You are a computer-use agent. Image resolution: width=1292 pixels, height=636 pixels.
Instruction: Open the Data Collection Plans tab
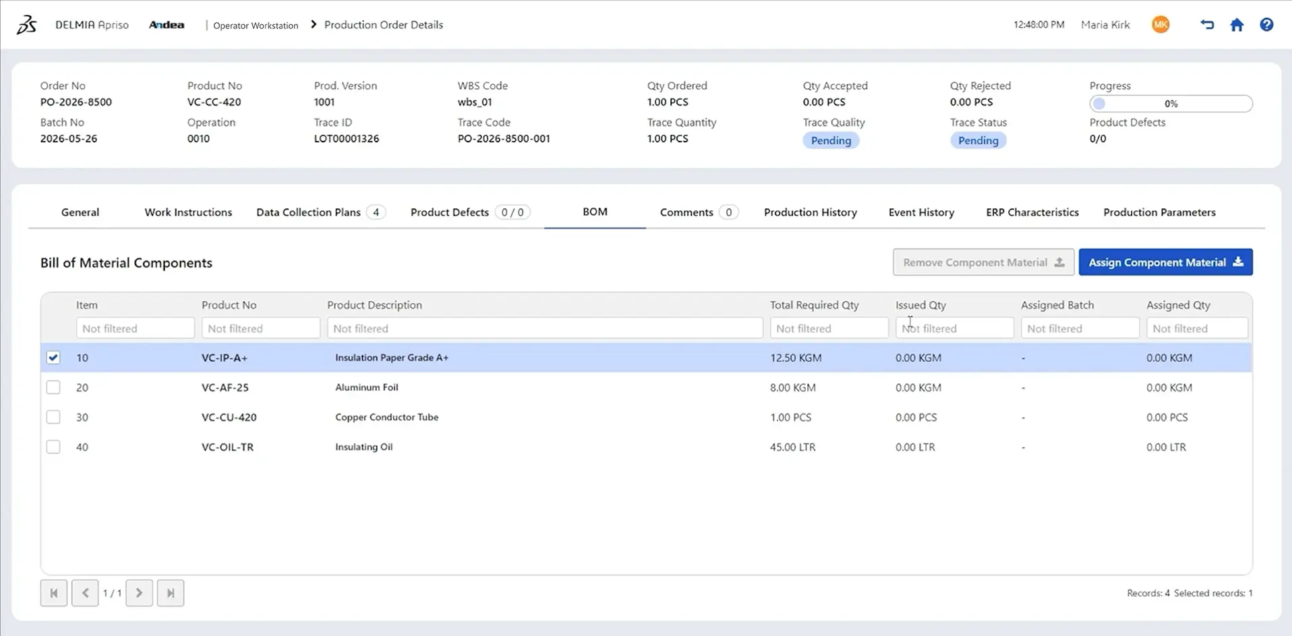[320, 212]
